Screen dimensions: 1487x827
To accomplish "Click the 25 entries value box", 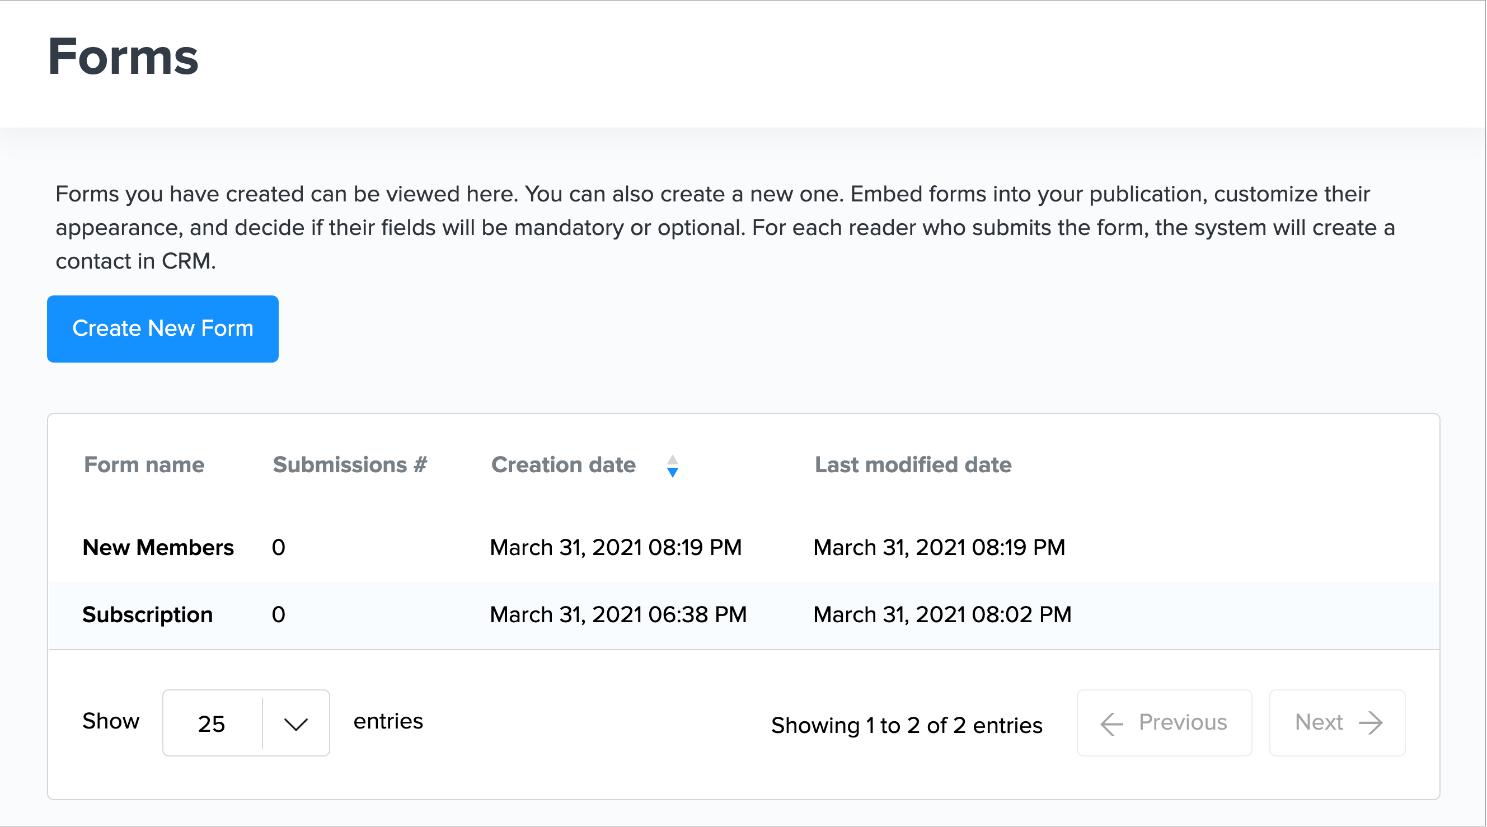I will [x=212, y=723].
